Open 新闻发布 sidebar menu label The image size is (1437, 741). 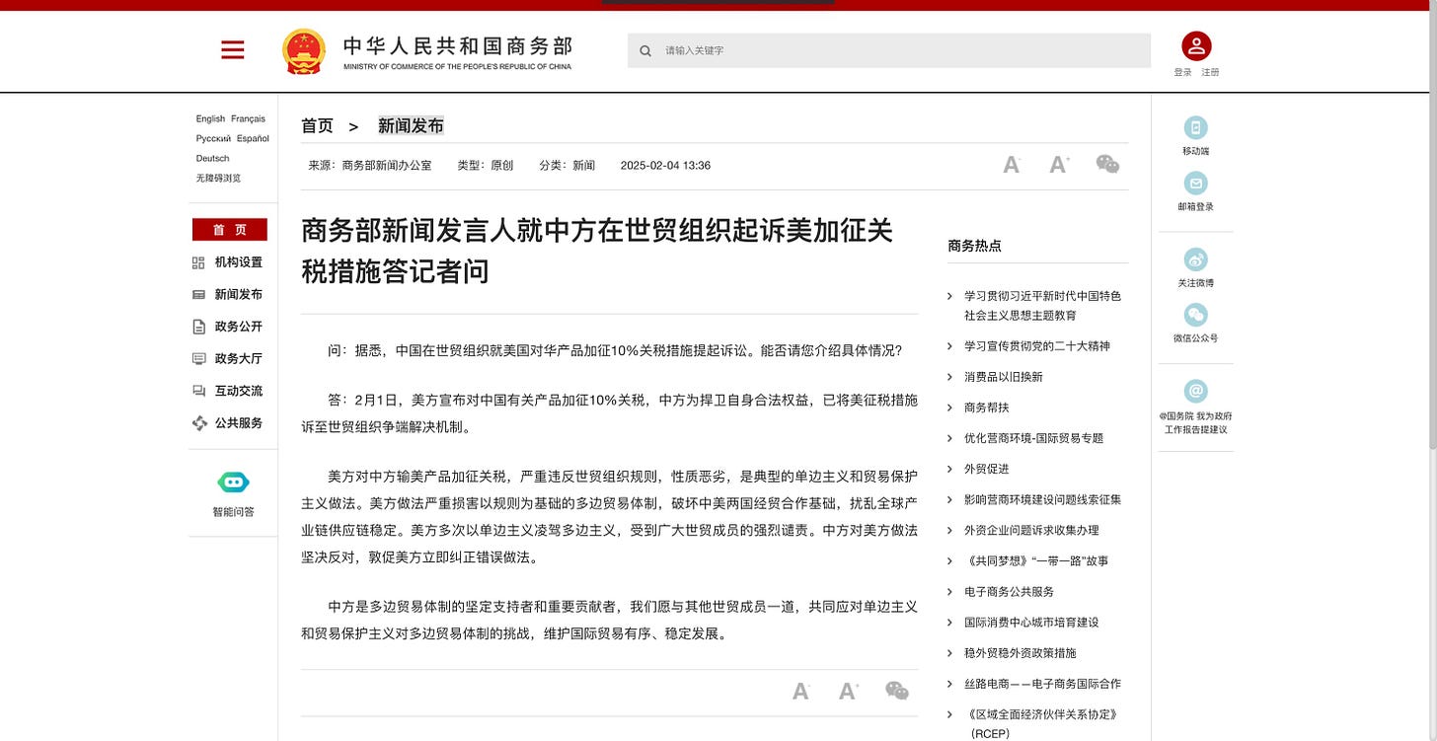239,294
